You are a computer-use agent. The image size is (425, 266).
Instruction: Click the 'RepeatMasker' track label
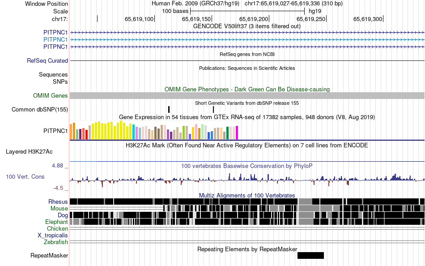pyautogui.click(x=49, y=255)
